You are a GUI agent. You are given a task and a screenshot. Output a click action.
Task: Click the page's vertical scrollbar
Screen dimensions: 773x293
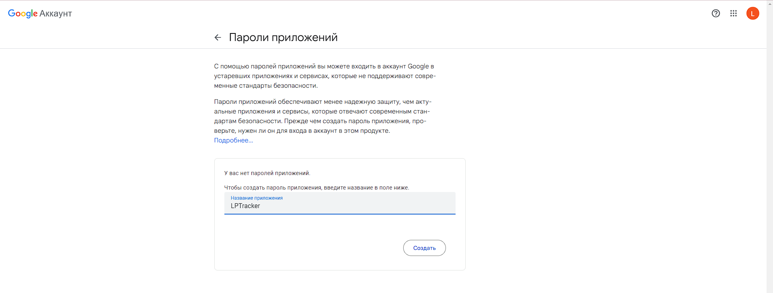pyautogui.click(x=770, y=146)
